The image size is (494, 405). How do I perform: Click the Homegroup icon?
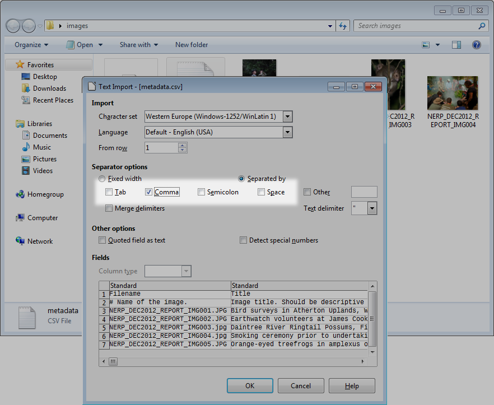pos(20,194)
